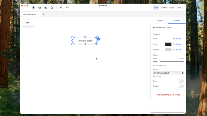Click the save/download icon in toolbar

(x=46, y=7)
